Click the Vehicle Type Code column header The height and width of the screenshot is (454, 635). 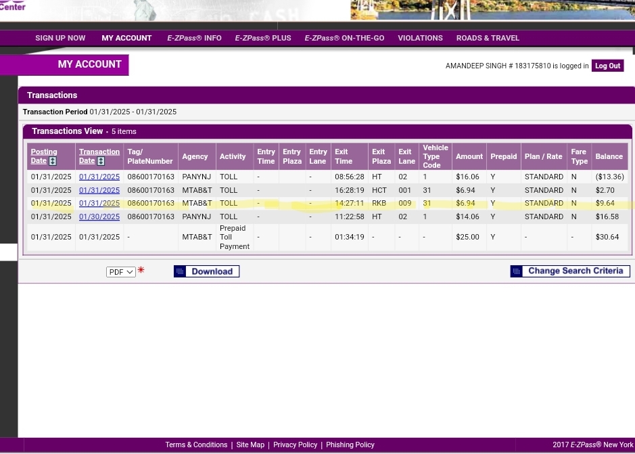click(x=436, y=156)
